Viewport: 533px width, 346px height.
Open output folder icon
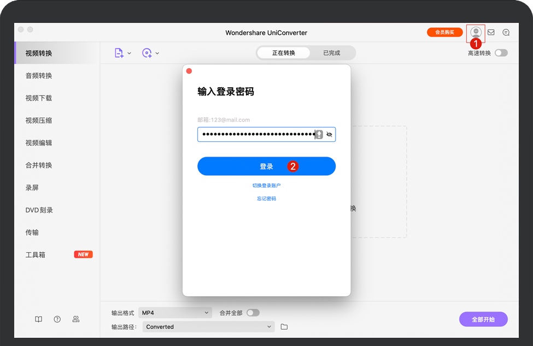point(284,327)
